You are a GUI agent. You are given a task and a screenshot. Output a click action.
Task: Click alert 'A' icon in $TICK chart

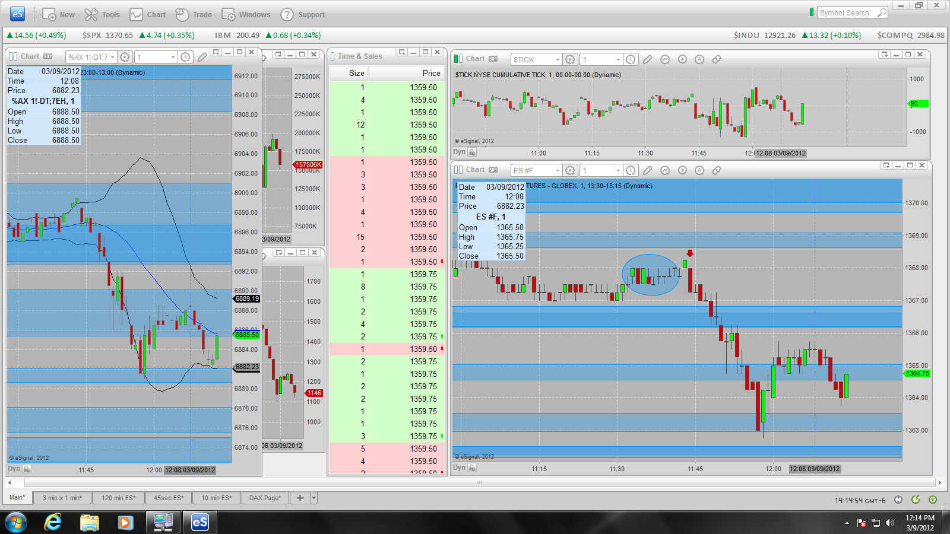(699, 59)
